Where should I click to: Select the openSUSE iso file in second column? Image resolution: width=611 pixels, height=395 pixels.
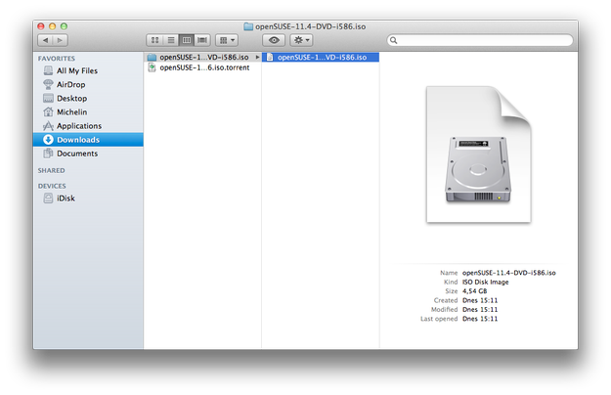[321, 58]
